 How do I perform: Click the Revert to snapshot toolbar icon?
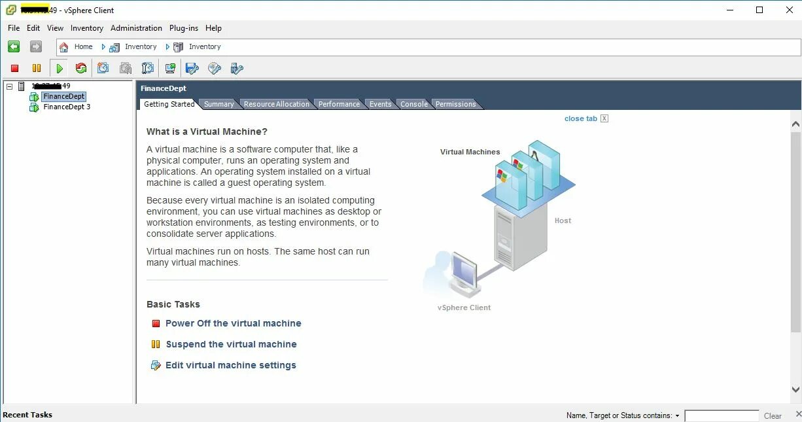[x=126, y=68]
